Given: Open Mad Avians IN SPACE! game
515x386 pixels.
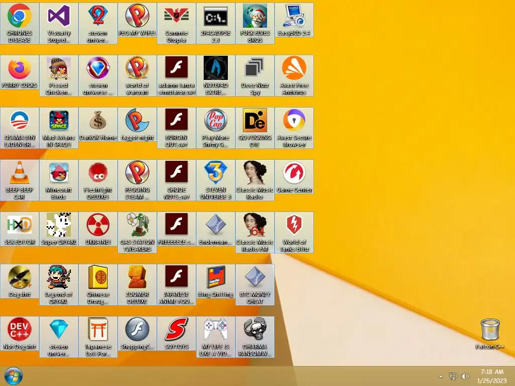Looking at the screenshot, I should click(x=59, y=128).
